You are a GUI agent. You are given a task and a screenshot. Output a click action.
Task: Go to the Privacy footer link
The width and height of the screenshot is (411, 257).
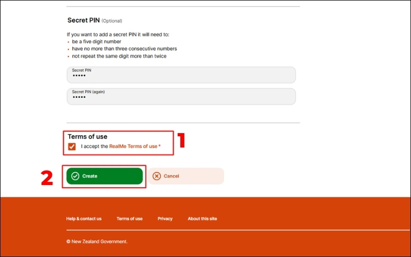(x=165, y=218)
